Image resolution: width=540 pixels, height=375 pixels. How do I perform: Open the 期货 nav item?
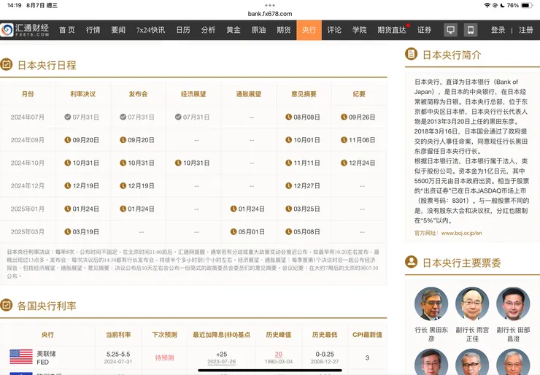[284, 30]
